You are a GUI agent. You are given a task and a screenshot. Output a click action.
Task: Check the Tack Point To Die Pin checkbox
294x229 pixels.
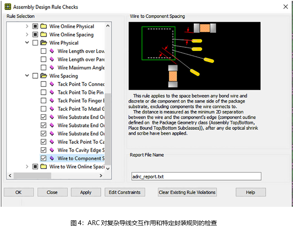44,92
